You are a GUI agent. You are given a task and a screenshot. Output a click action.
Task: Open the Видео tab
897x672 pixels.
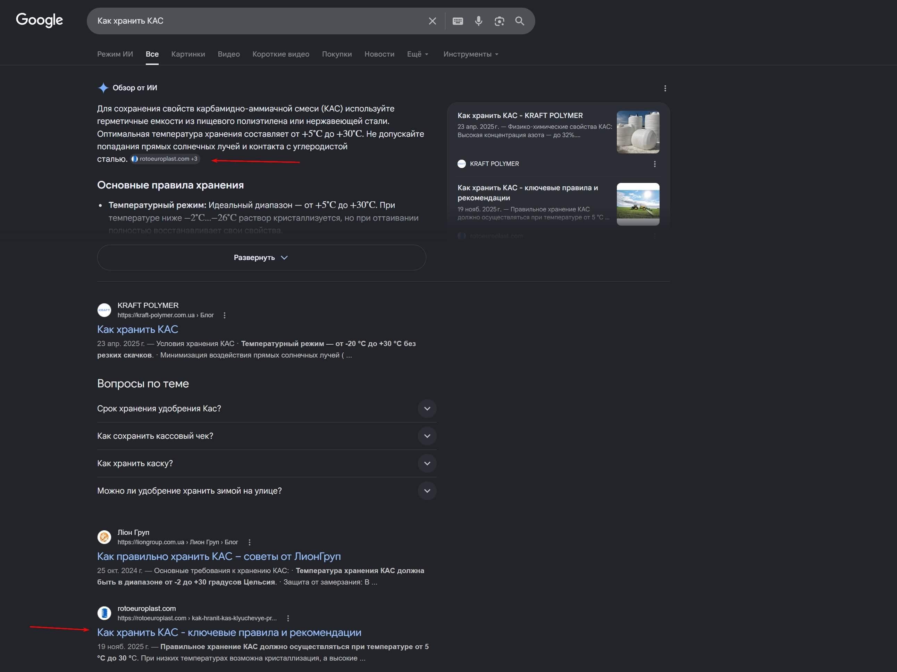coord(229,54)
